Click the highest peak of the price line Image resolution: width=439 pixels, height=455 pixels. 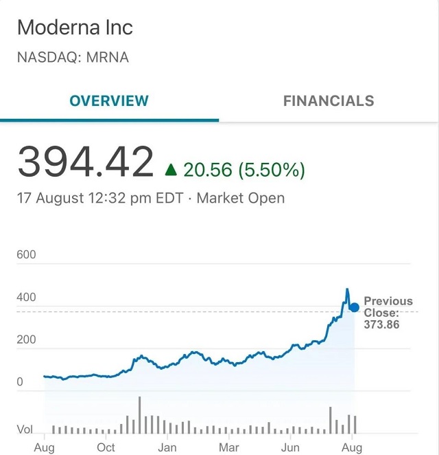pos(347,290)
